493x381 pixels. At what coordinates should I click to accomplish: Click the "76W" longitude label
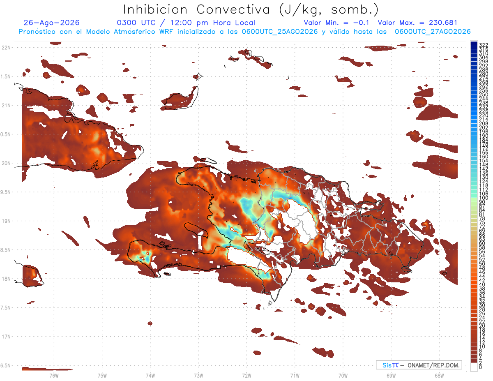click(54, 375)
